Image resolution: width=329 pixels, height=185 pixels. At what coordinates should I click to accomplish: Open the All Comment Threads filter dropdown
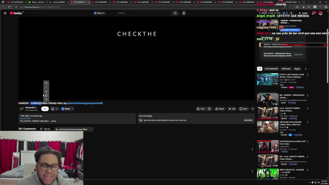point(74,129)
